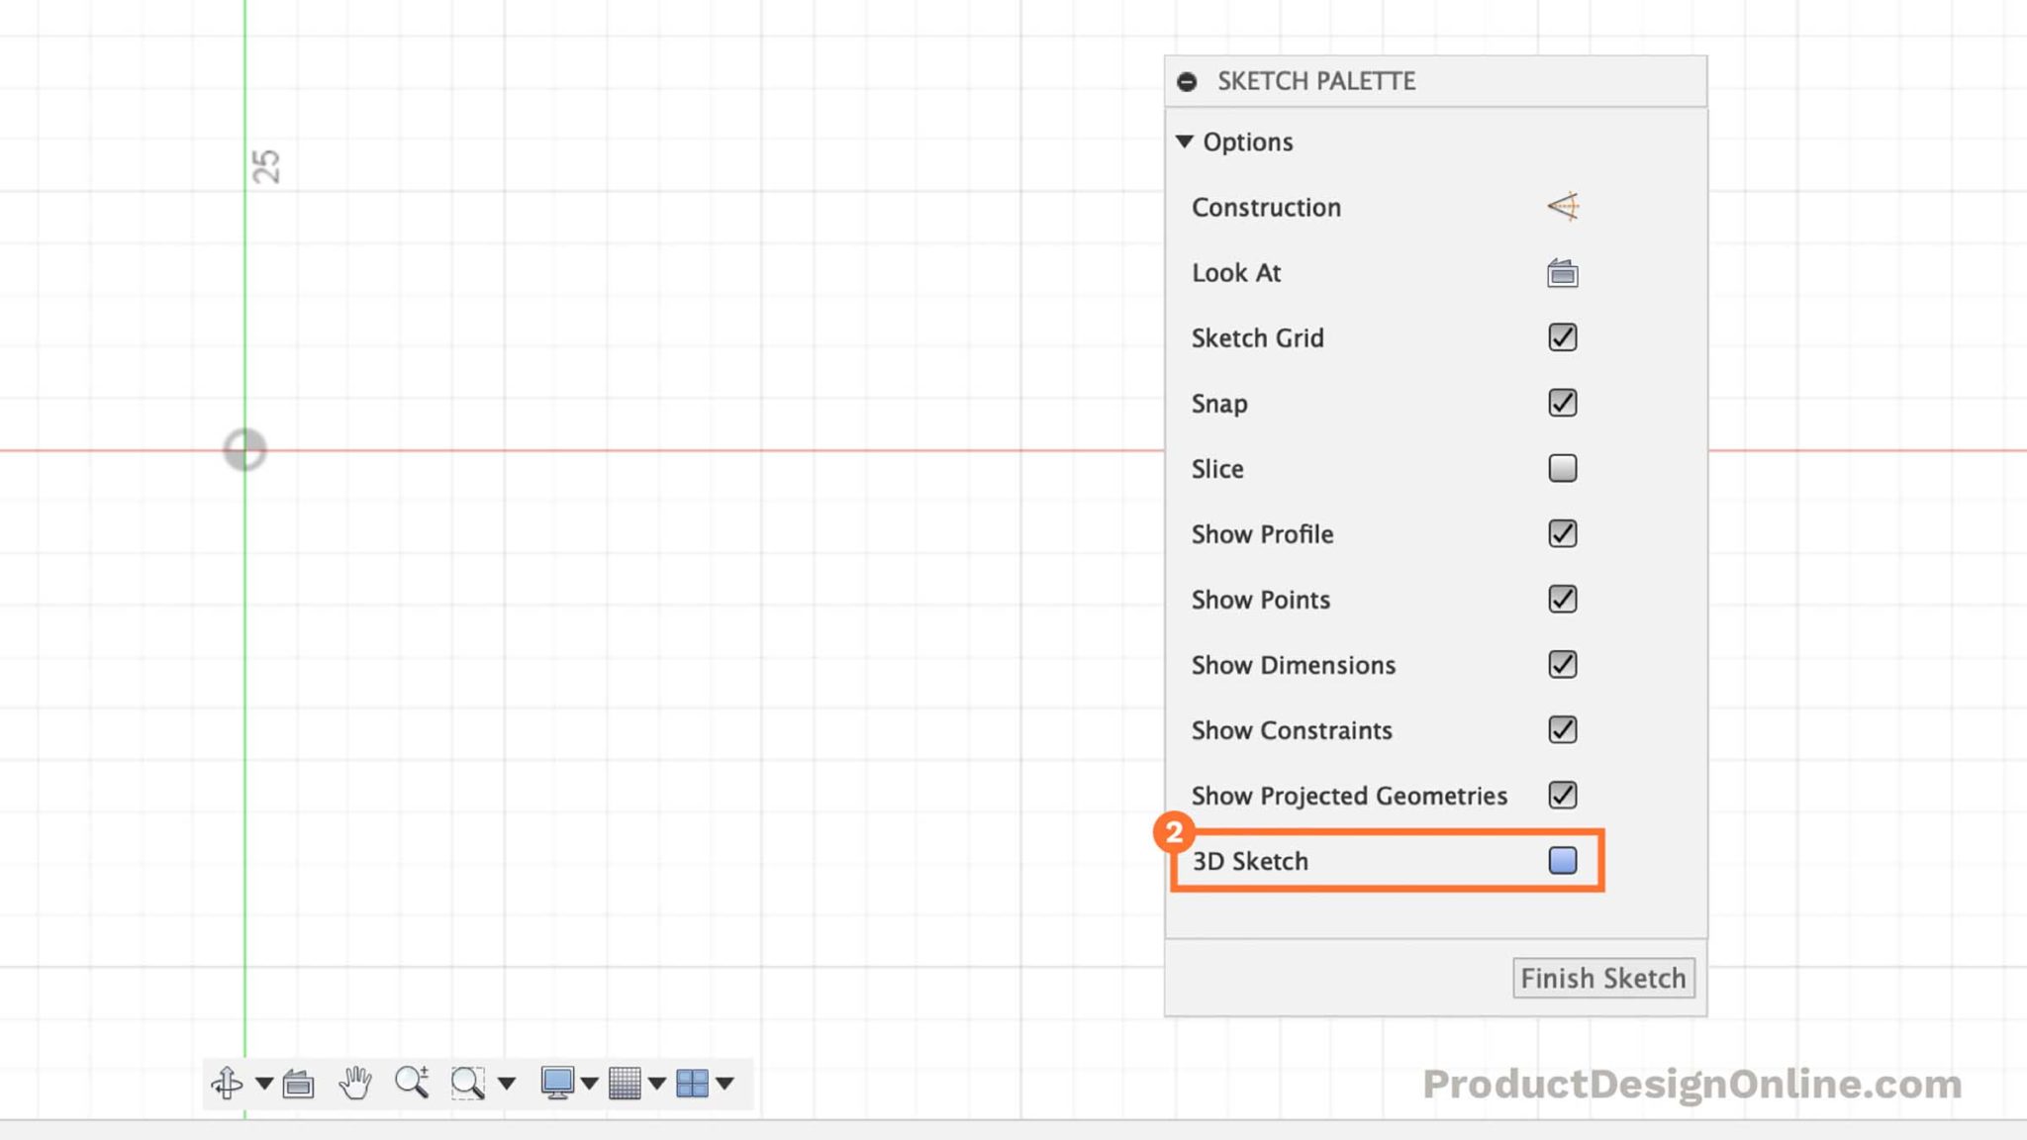Click the Display Settings monitor icon
The width and height of the screenshot is (2027, 1140).
(x=560, y=1084)
